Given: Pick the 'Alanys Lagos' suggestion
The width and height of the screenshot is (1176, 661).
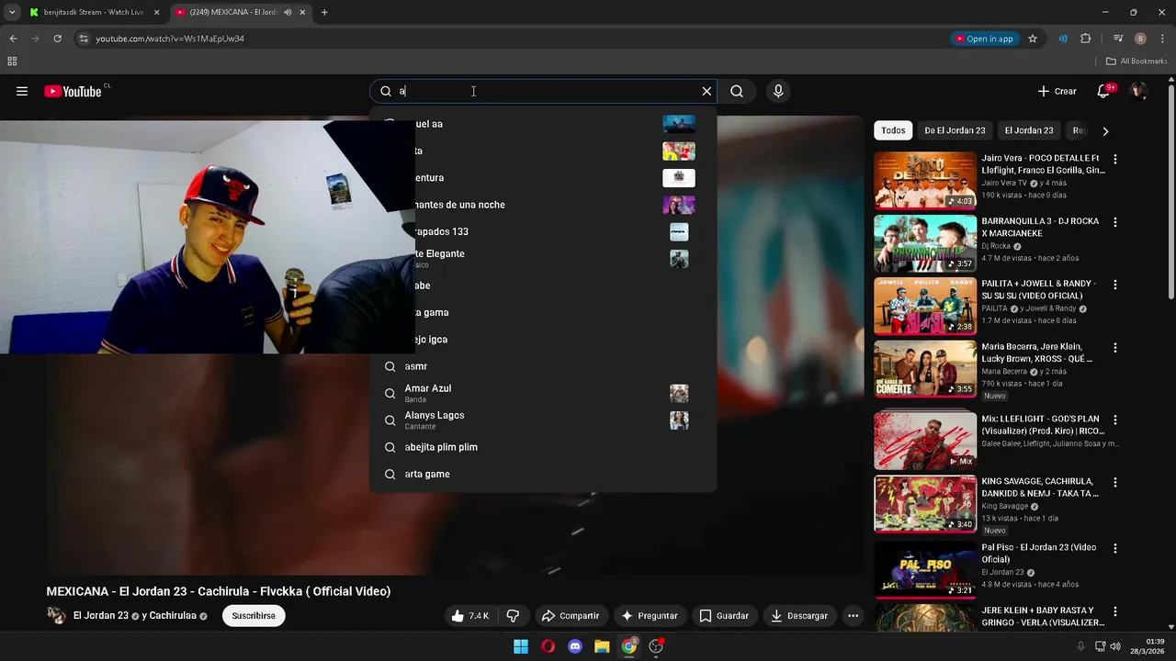Looking at the screenshot, I should click(x=543, y=420).
